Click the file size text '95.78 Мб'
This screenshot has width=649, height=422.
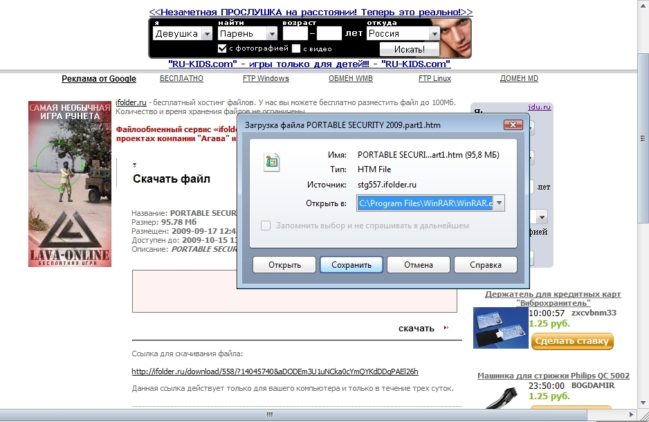(x=179, y=222)
